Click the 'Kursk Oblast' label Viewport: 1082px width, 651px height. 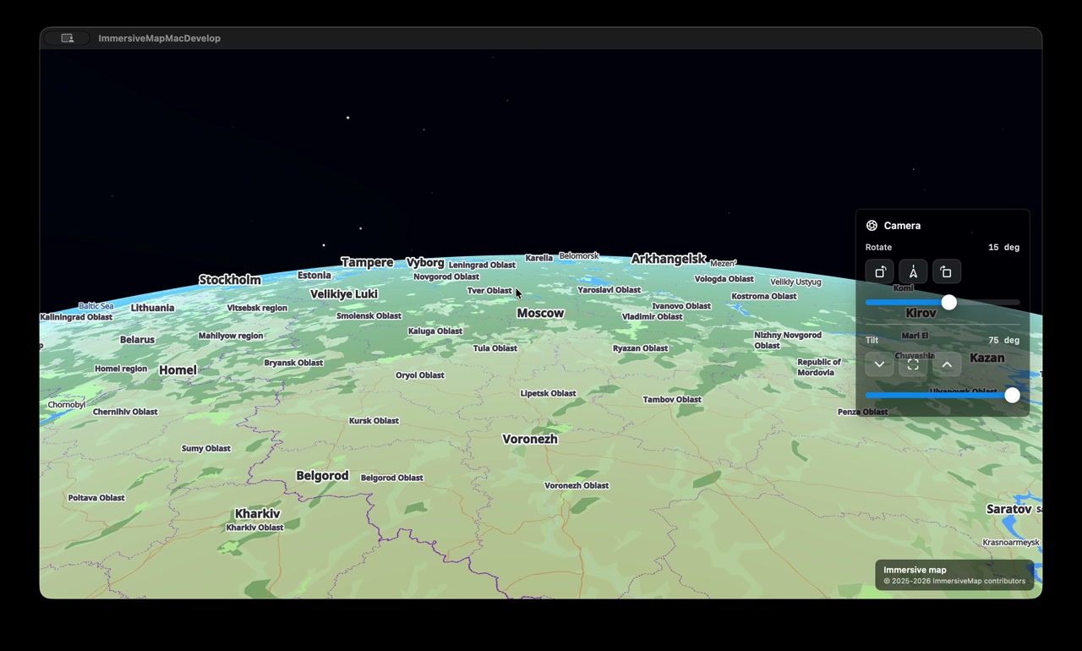click(x=374, y=421)
